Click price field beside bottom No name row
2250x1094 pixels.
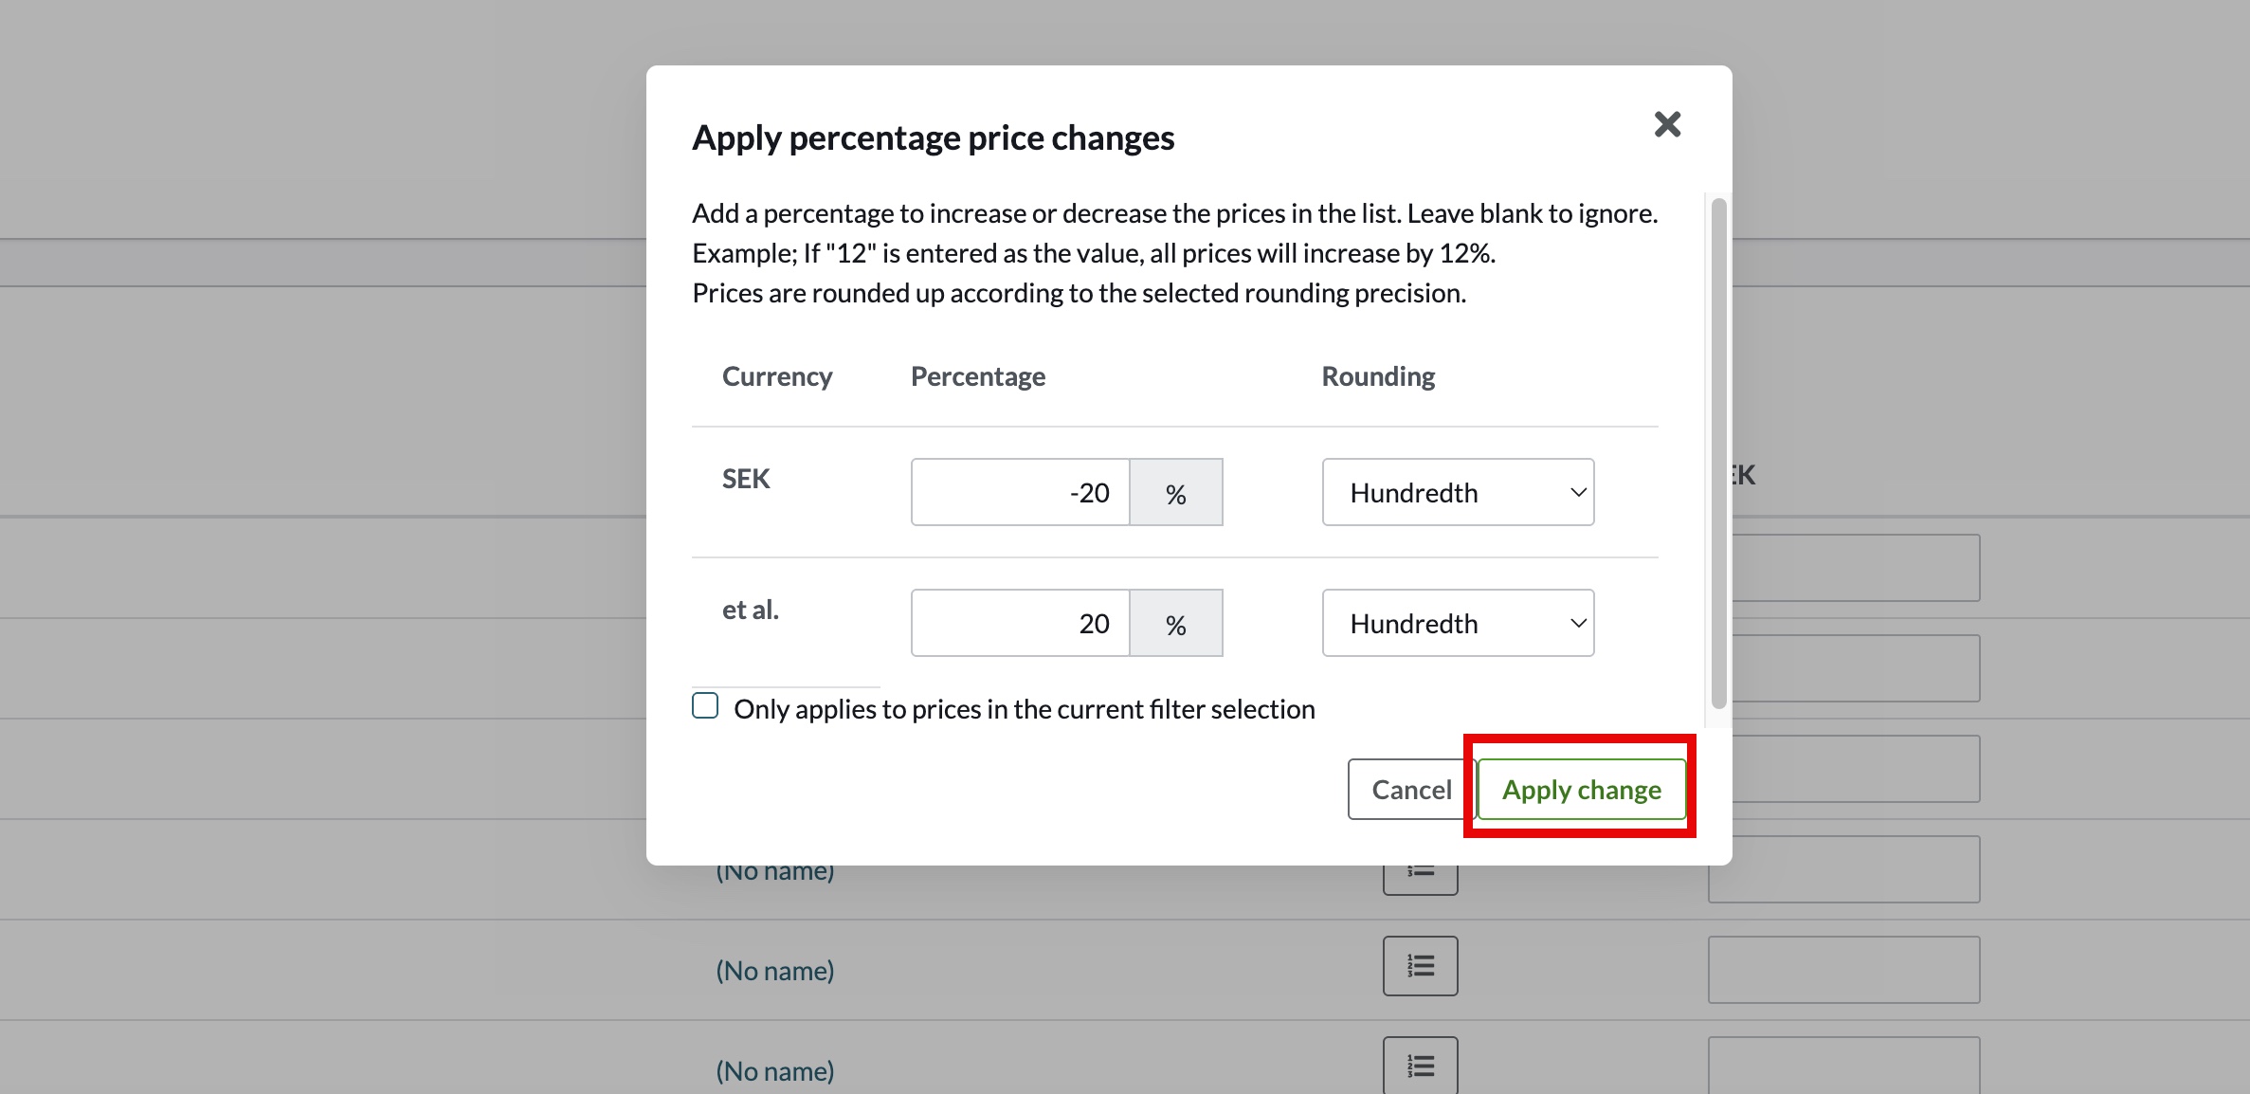[x=1843, y=1067]
